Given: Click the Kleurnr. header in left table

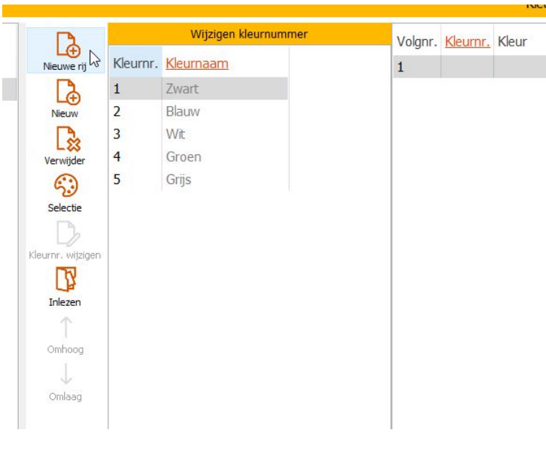Looking at the screenshot, I should (x=135, y=65).
